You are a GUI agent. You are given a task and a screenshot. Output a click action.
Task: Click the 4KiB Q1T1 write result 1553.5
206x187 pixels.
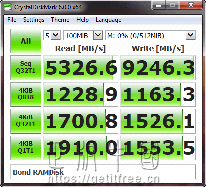158,148
